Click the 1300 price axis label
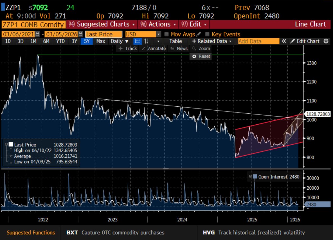The image size is (333, 240). 312,63
